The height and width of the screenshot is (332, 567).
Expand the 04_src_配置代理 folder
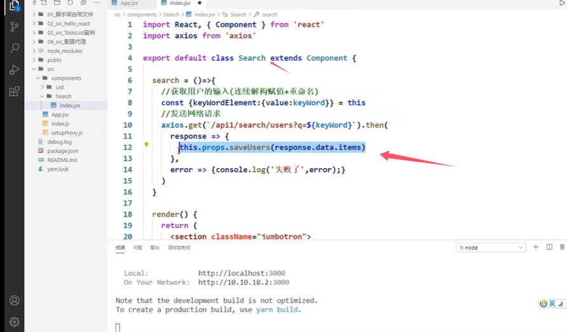(x=67, y=41)
